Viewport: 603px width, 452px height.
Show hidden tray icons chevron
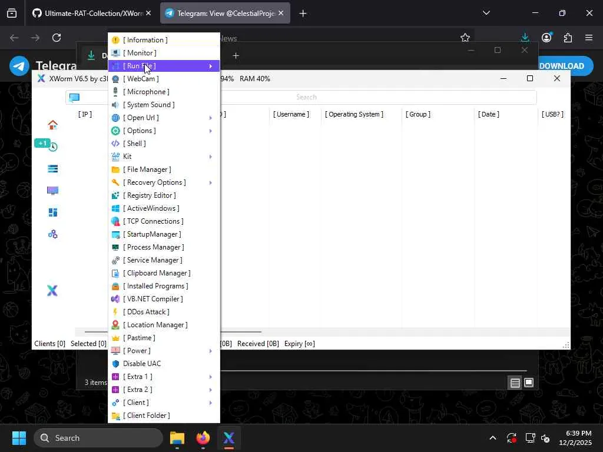point(493,438)
